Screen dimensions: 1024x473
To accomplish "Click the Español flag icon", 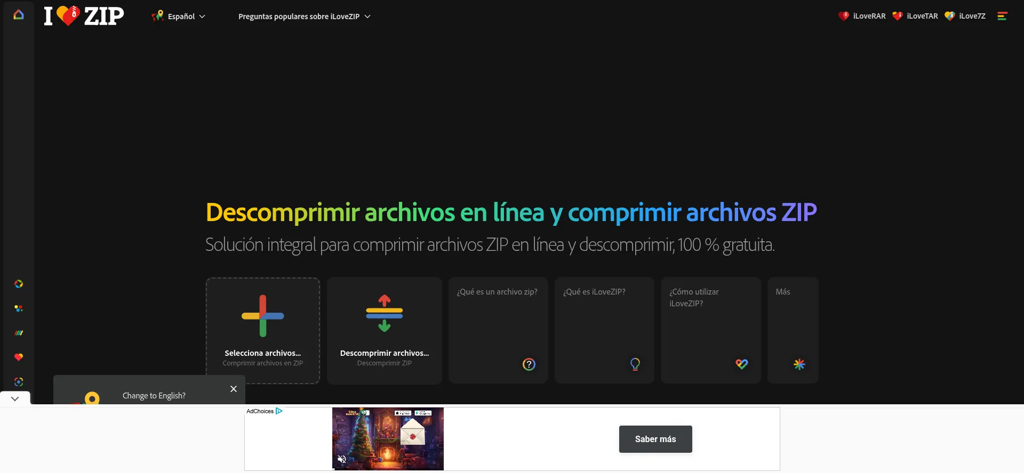I will point(157,16).
